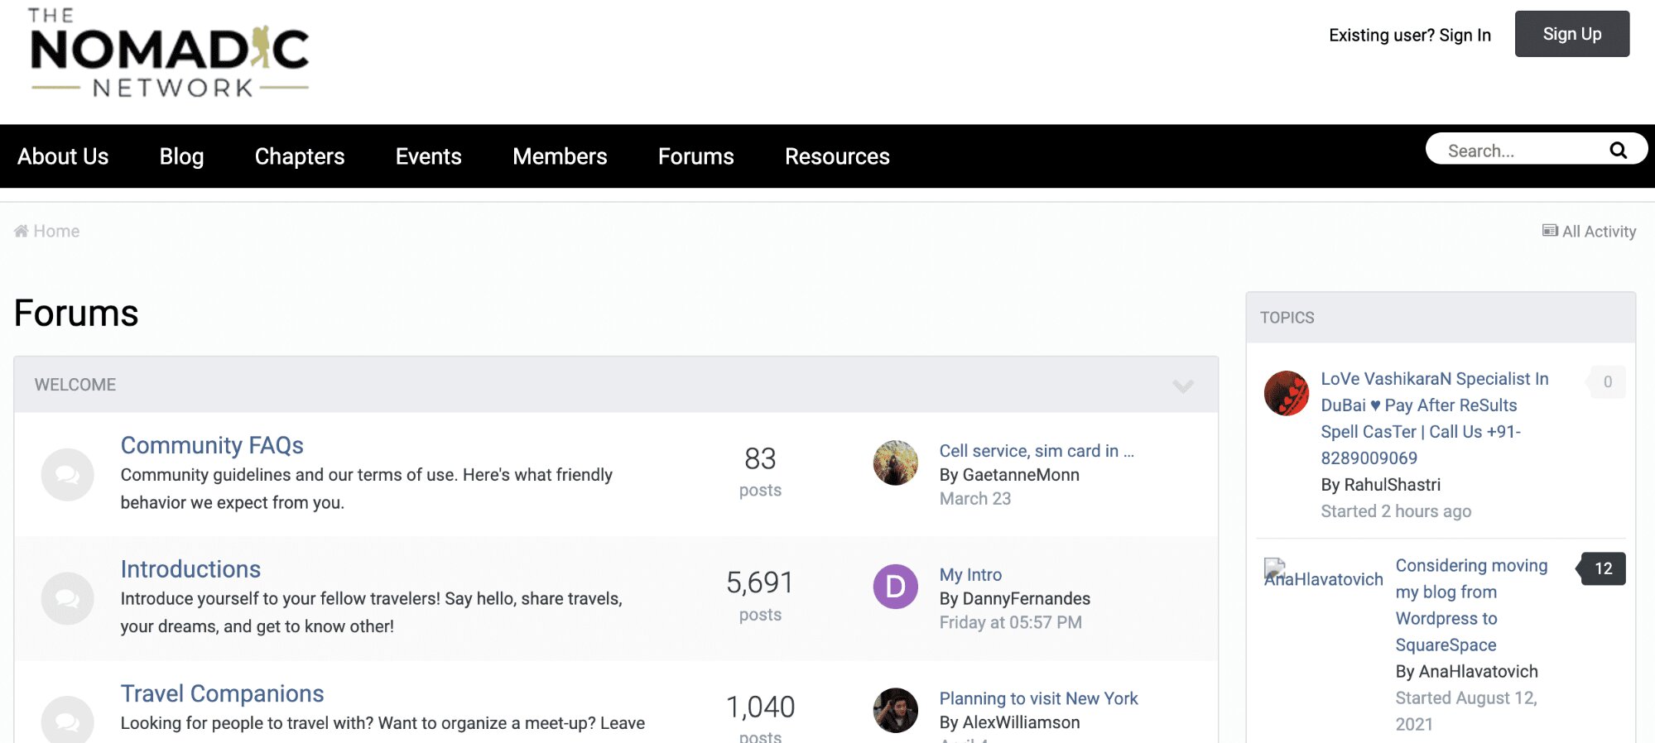
Task: Open GaetanneMonn's avatar photo
Action: (x=895, y=463)
